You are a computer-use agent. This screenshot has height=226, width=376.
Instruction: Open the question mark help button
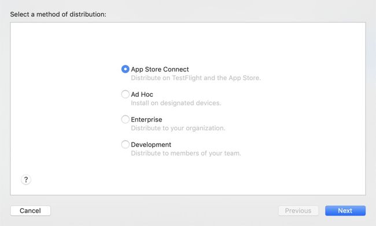[x=26, y=180]
